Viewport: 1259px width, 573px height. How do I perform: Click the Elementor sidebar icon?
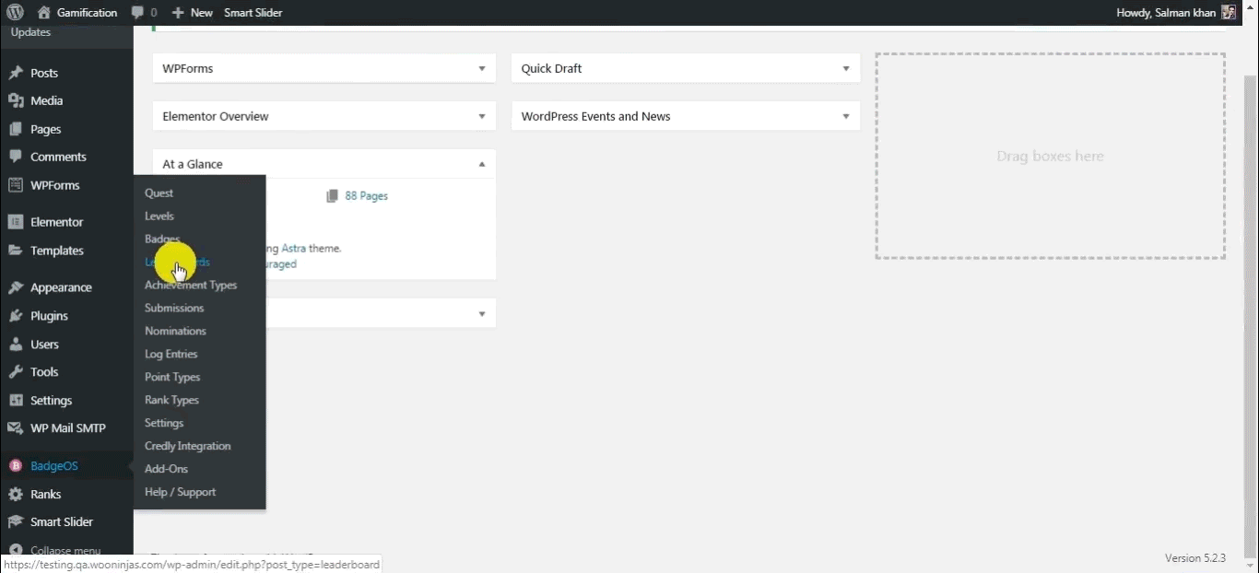coord(16,222)
